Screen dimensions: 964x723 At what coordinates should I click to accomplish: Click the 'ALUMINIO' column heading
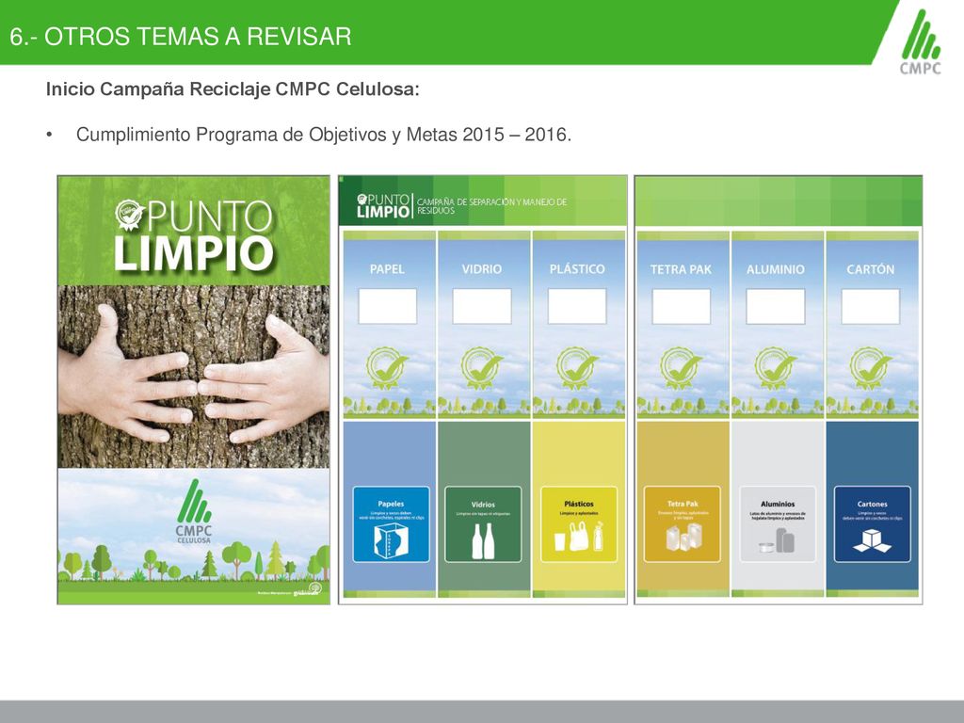tap(776, 269)
